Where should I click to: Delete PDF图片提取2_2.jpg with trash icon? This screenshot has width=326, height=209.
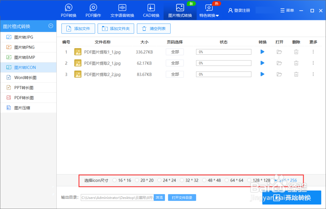(296, 74)
